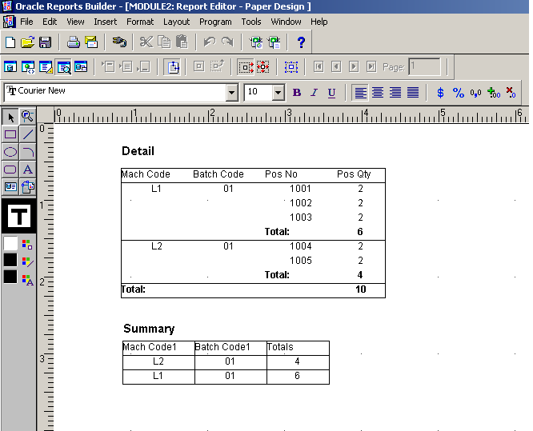Select the Line drawing tool
533x431 pixels.
(28, 134)
